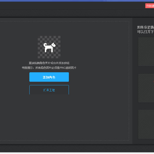Click the 如果你是新 text in right panel
Screen dimensions: 154x154
145,27
